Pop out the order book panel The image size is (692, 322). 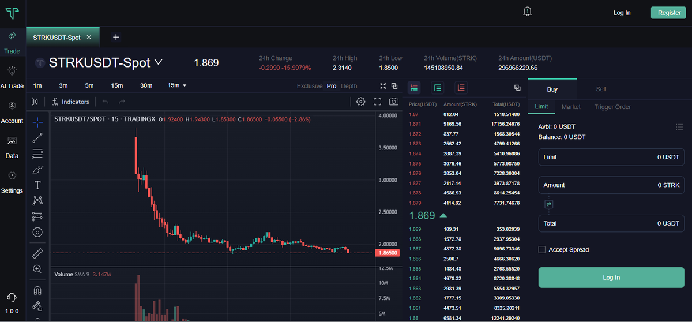click(x=517, y=88)
